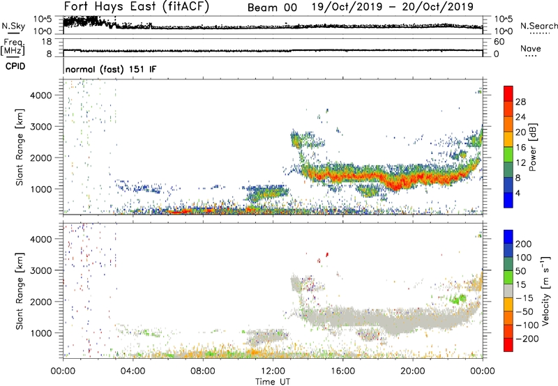This screenshot has width=558, height=386.
Task: Click the power panel 'Slant Range [km]' label
Action: pos(20,147)
